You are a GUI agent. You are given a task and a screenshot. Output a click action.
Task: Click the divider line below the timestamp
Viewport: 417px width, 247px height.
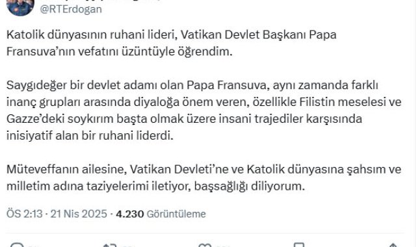[205, 233]
